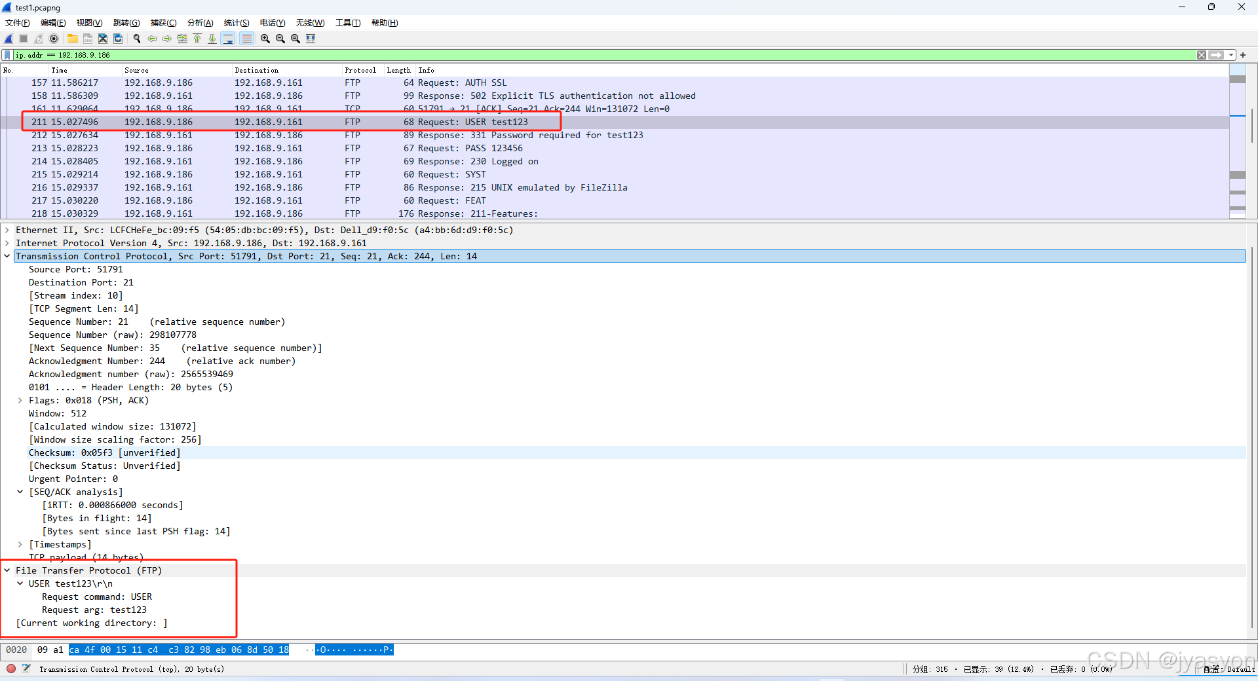This screenshot has height=681, width=1258.
Task: Collapse the Transmission Control Protocol section
Action: 7,256
